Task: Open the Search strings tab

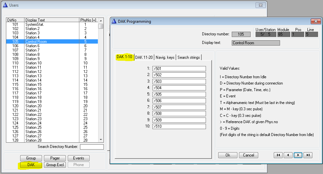Action: [188, 57]
